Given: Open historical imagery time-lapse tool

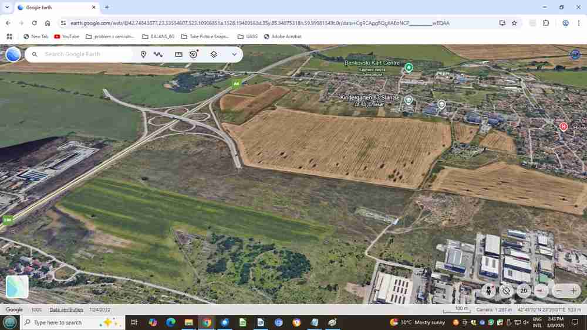Looking at the screenshot, I should tap(194, 55).
